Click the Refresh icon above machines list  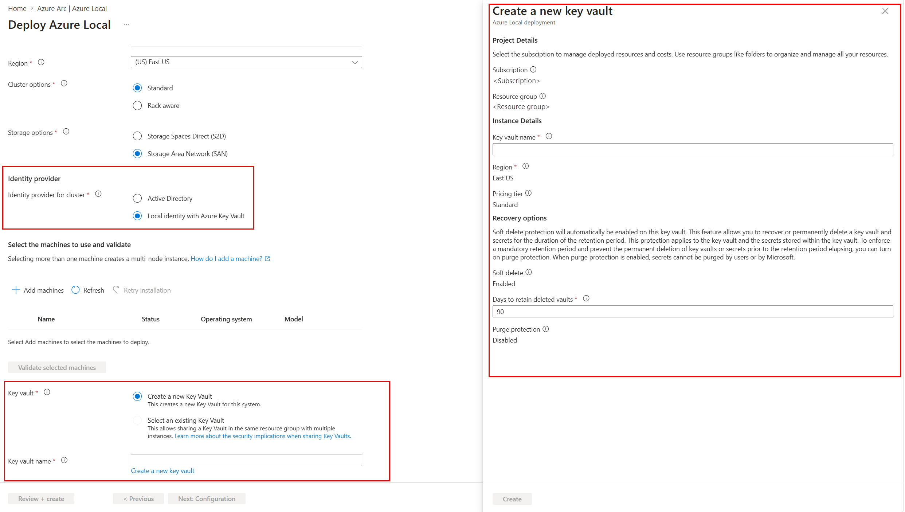click(x=75, y=290)
